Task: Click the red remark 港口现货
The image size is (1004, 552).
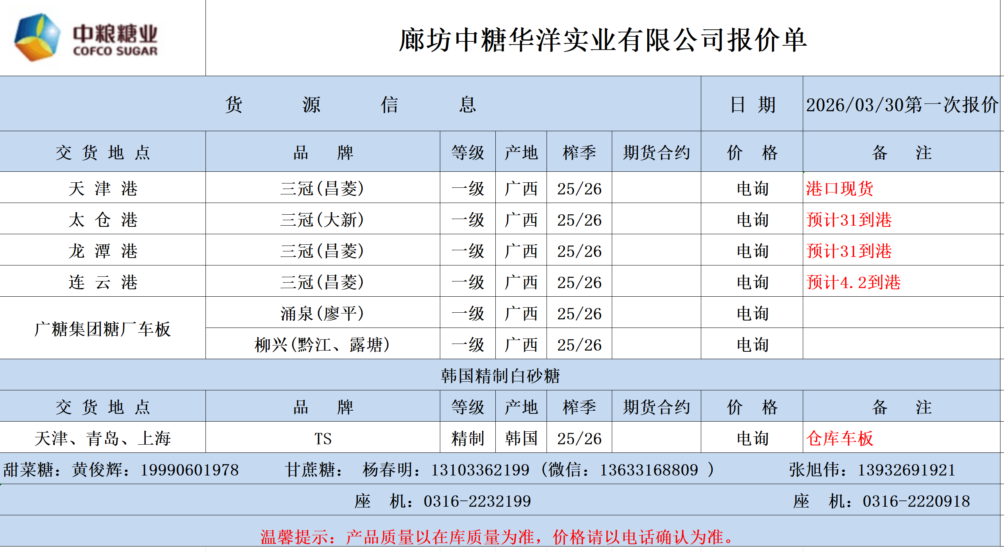Action: [840, 189]
